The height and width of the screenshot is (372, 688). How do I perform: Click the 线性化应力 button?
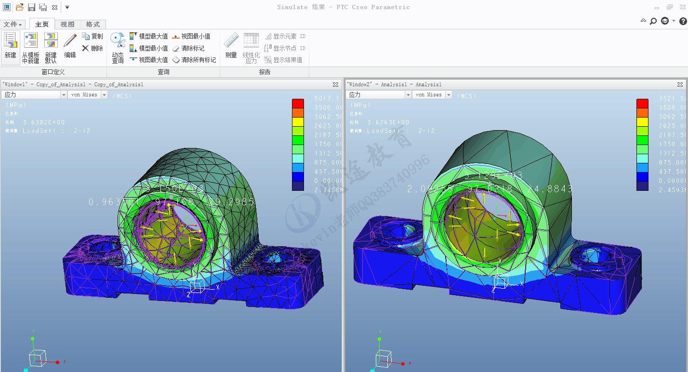pyautogui.click(x=251, y=48)
